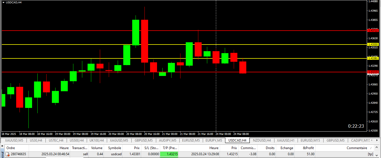Viewport: 381px width, 158px height.
Task: Open the EURUSD,M5 chart tab
Action: (x=191, y=140)
